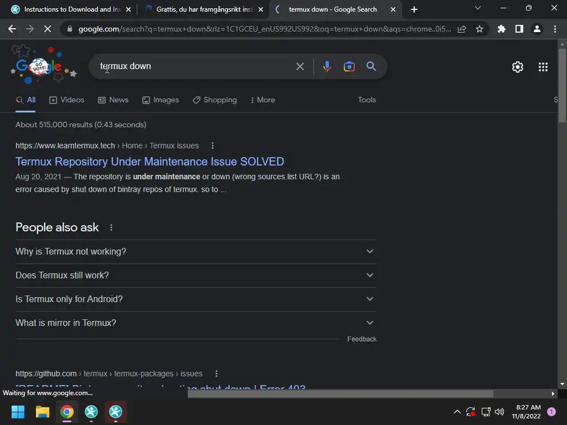Image resolution: width=567 pixels, height=425 pixels.
Task: Open clock and date 8:27 AM
Action: 526,412
